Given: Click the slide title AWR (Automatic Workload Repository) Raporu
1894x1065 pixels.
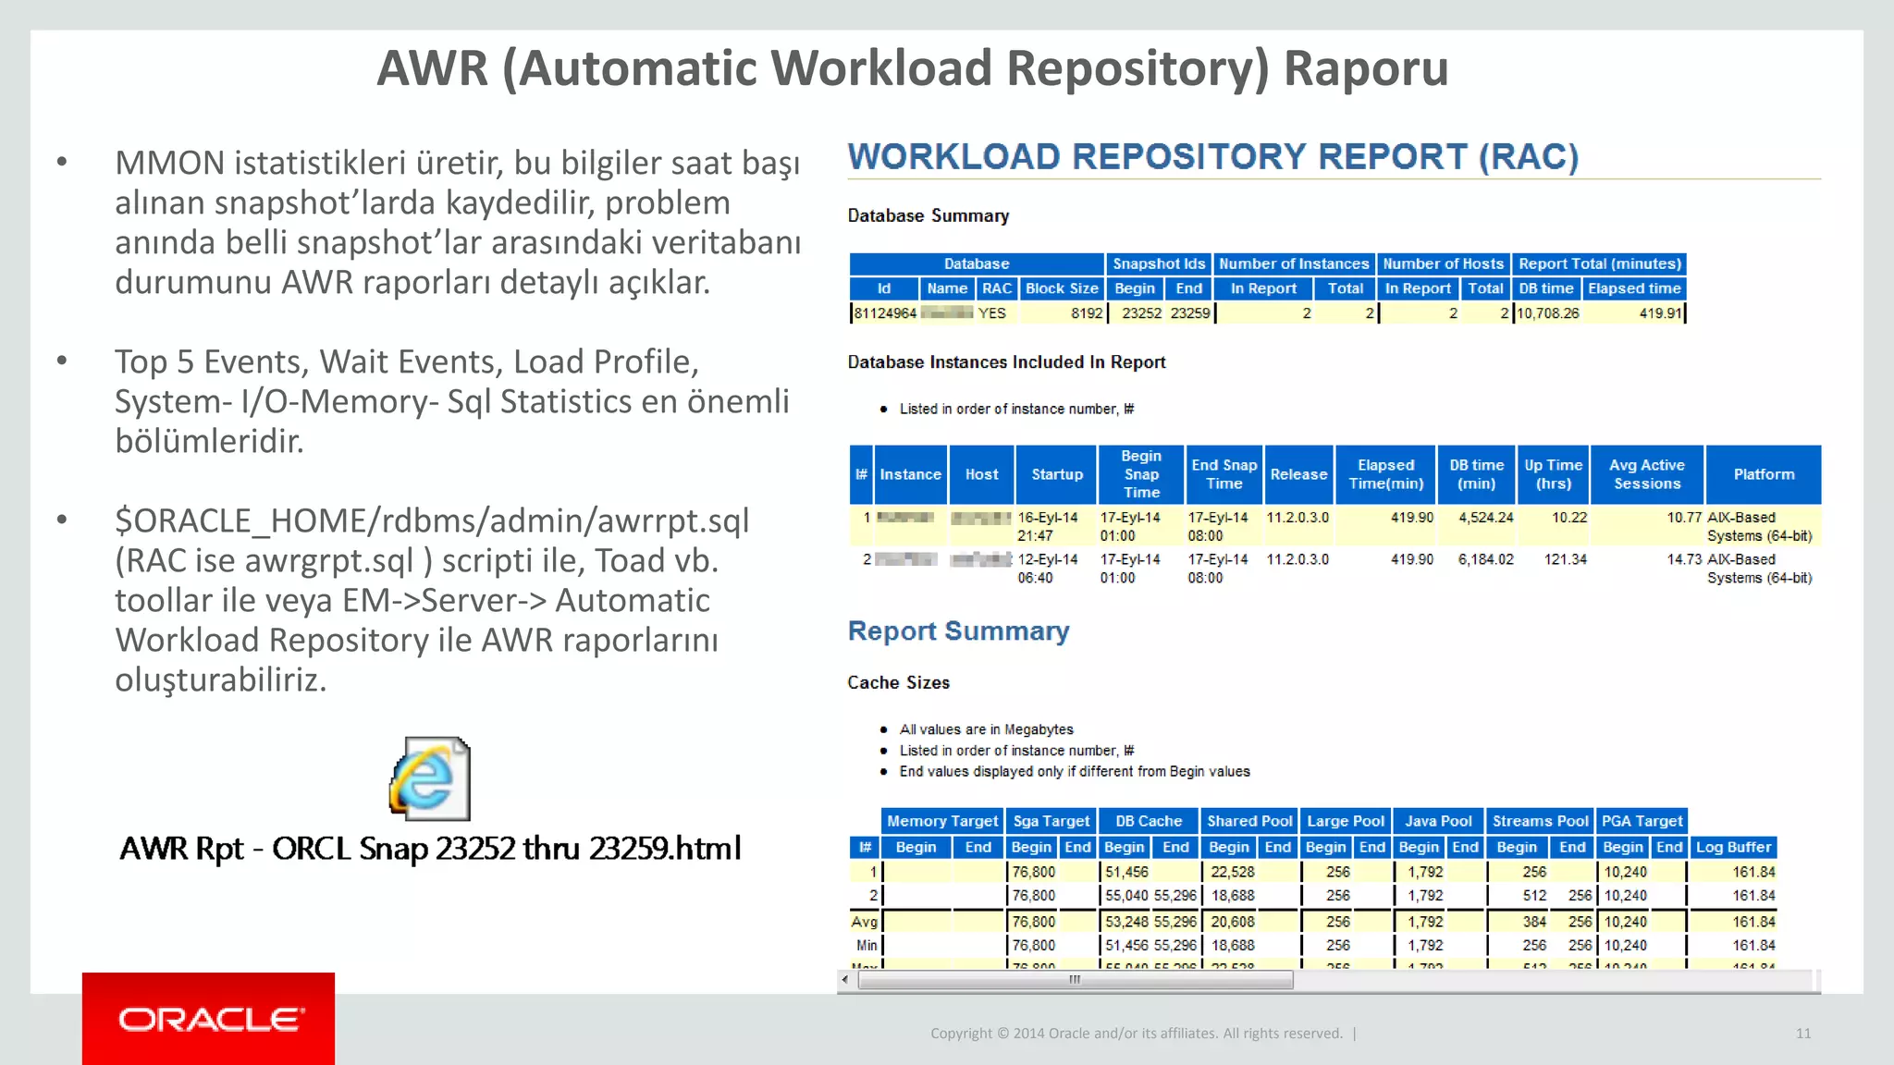Looking at the screenshot, I should pos(913,67).
